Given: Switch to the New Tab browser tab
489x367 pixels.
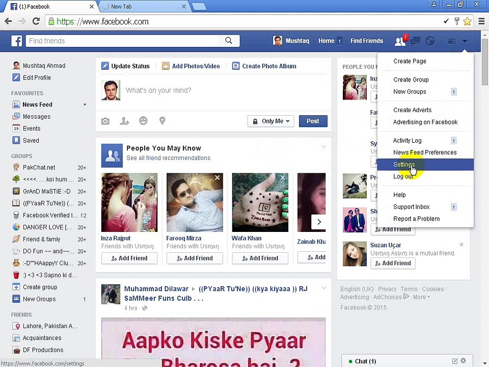Looking at the screenshot, I should coord(144,6).
